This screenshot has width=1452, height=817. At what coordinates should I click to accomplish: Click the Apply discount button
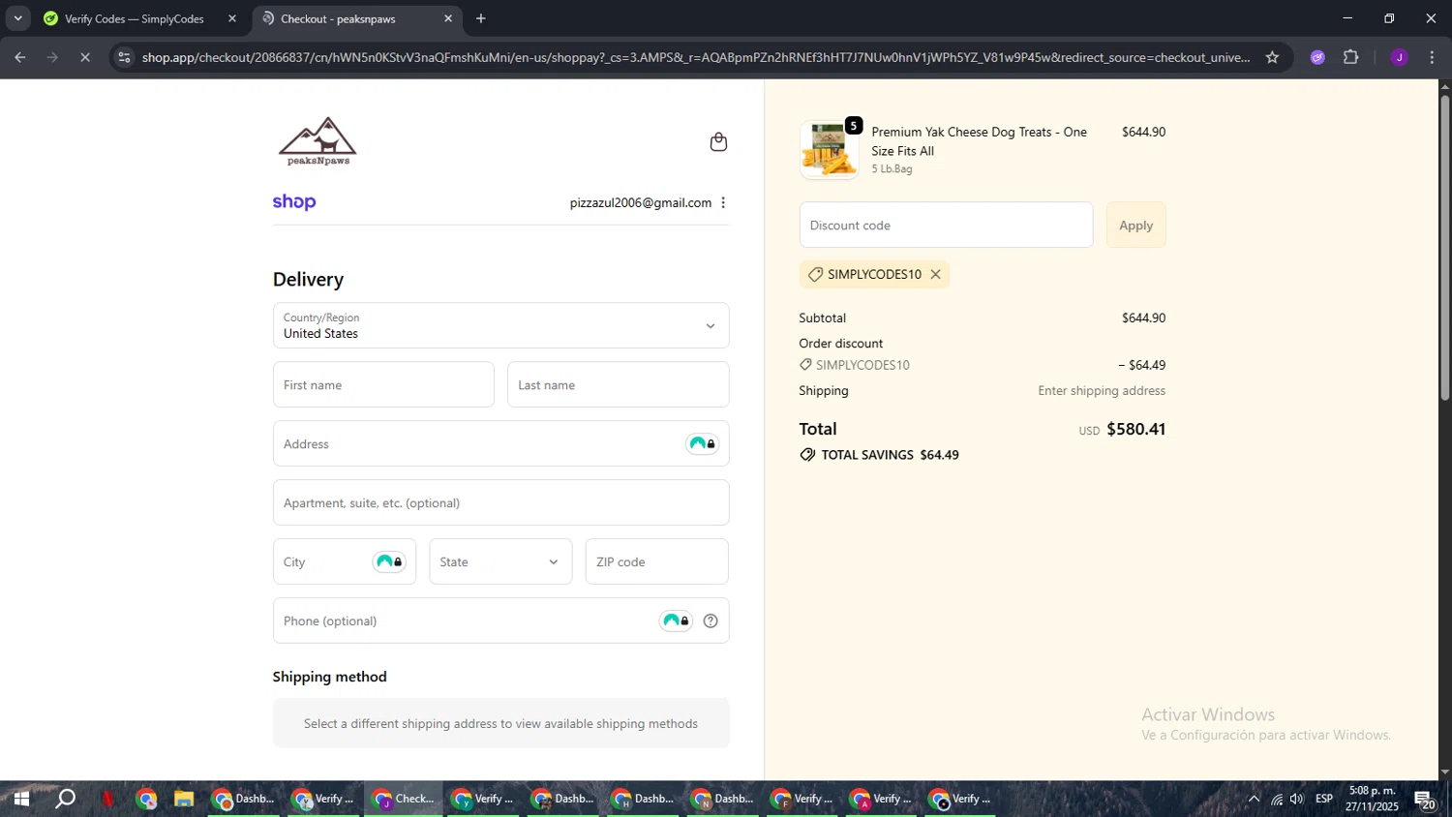[1135, 225]
